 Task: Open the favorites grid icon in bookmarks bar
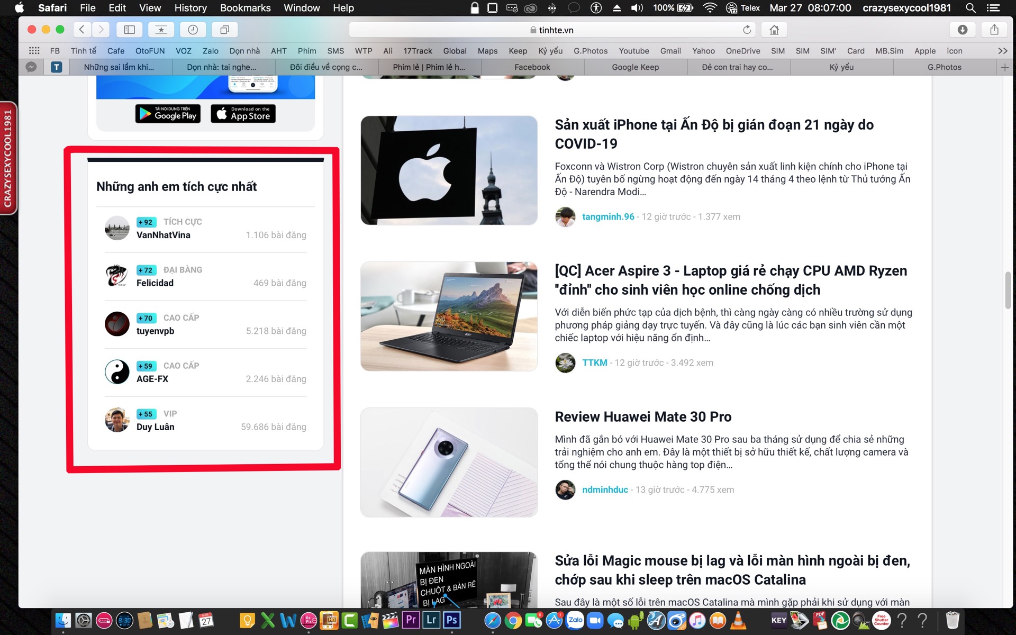click(34, 51)
